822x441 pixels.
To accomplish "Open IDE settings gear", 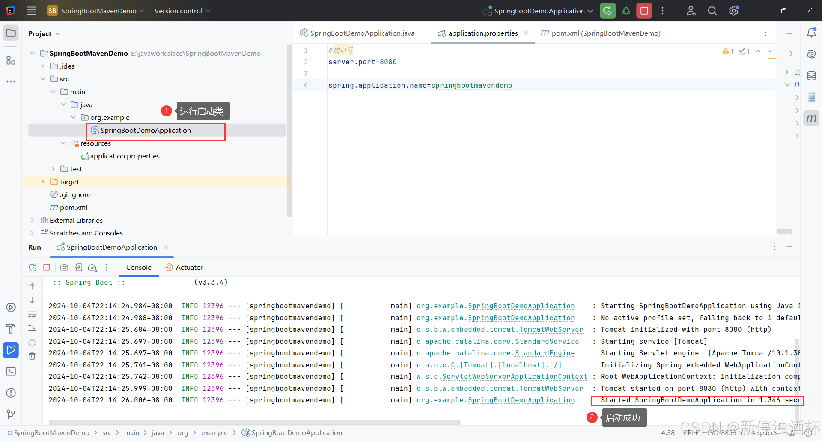I will (733, 11).
